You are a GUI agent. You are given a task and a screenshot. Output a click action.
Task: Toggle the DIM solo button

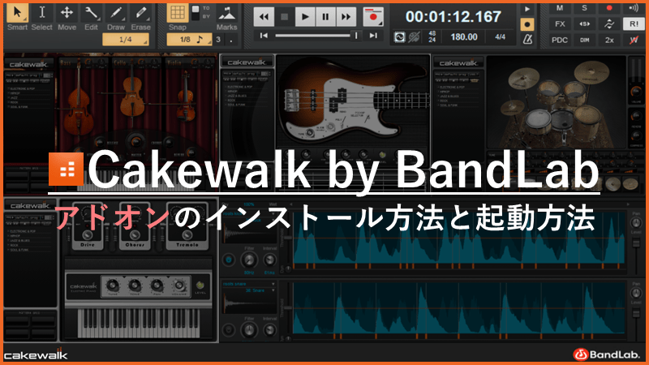584,40
